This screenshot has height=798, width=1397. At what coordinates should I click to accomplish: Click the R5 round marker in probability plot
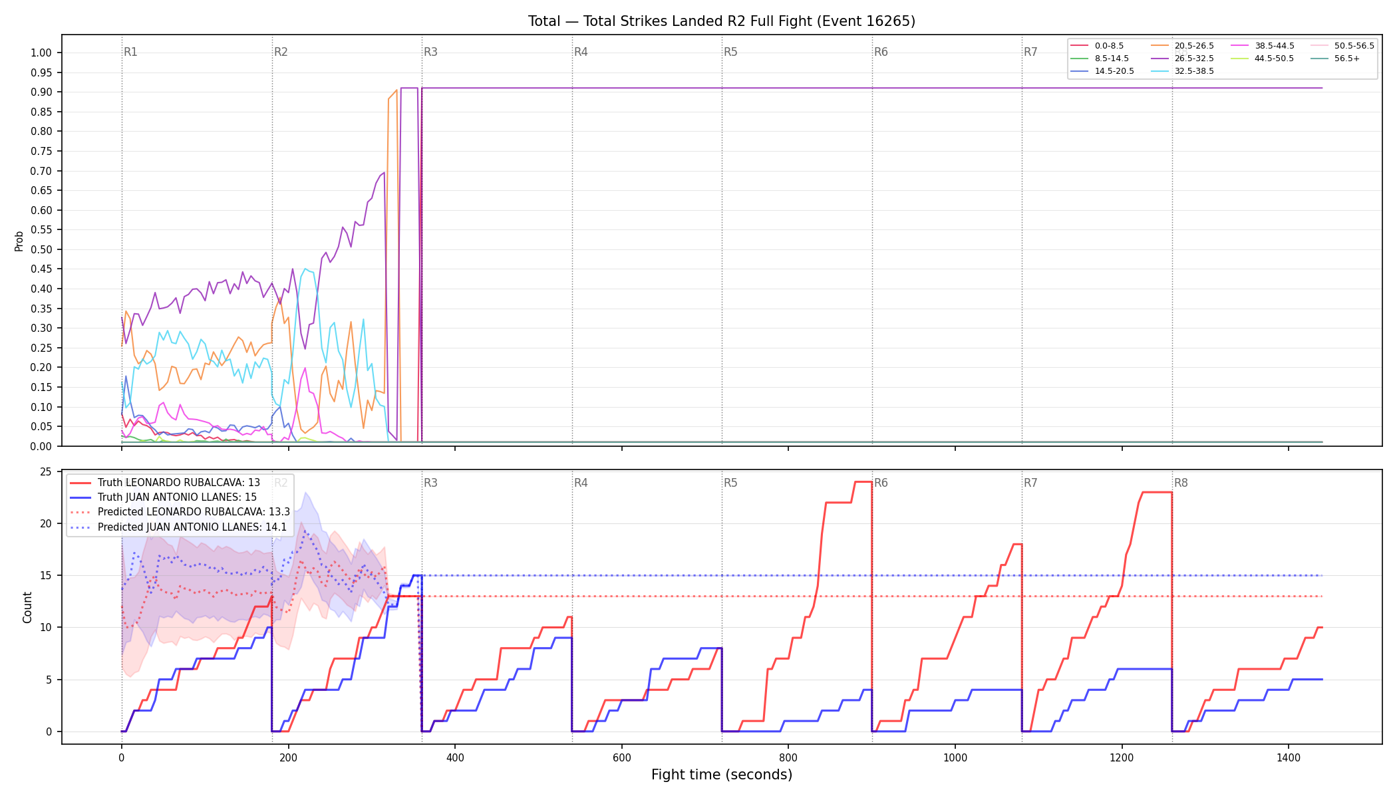point(730,52)
